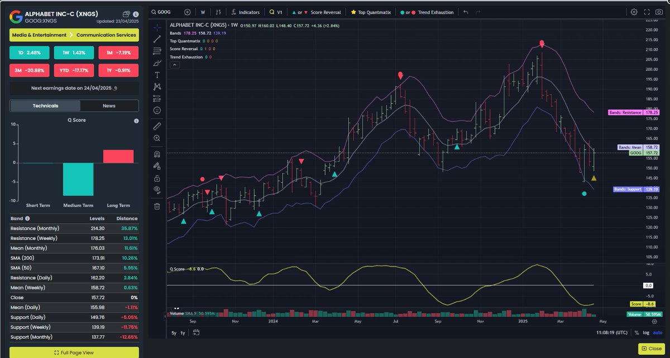
Task: Open the Indicators menu
Action: (x=245, y=12)
